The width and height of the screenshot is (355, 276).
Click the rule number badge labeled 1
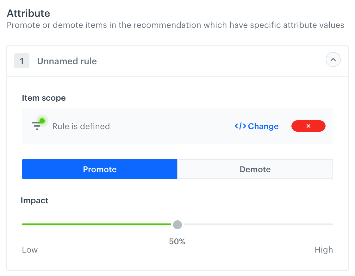point(22,61)
